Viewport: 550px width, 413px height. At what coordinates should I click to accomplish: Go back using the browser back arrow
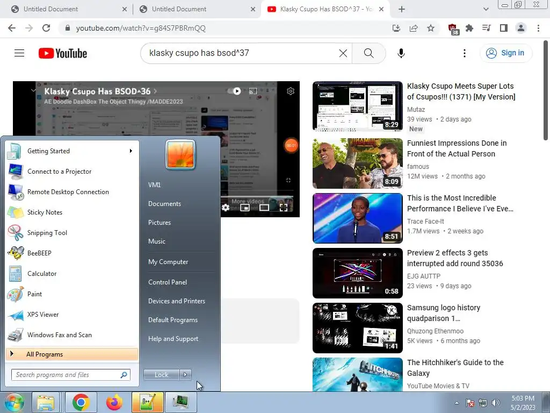pos(12,28)
